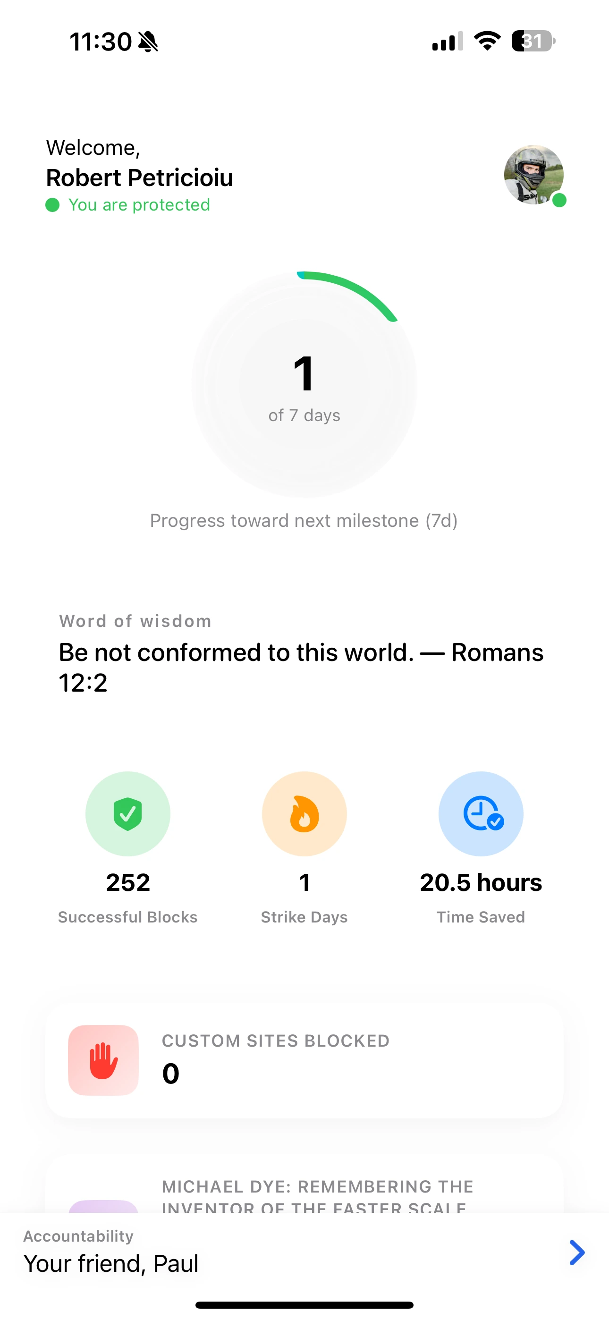Tap the cellular signal bars icon
This screenshot has height=1320, width=609.
(448, 42)
